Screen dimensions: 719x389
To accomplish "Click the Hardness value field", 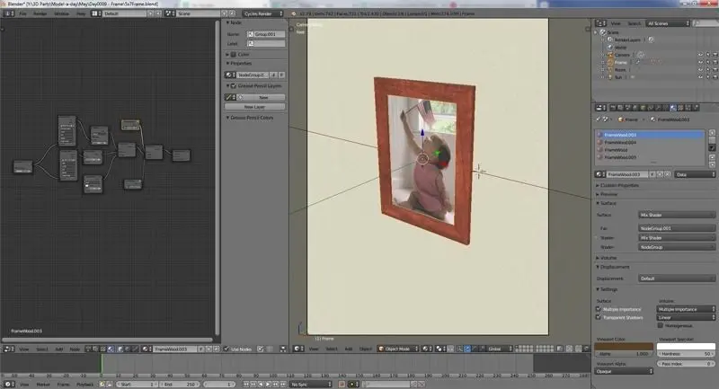I will click(686, 354).
